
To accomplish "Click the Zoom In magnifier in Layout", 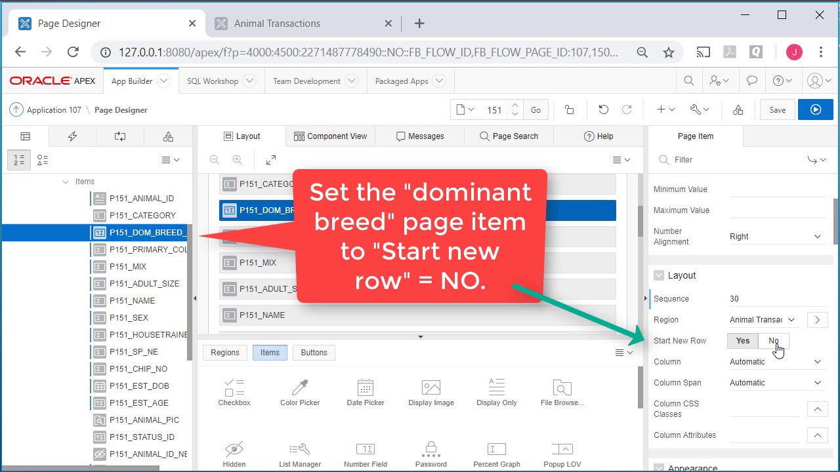I will tap(238, 160).
